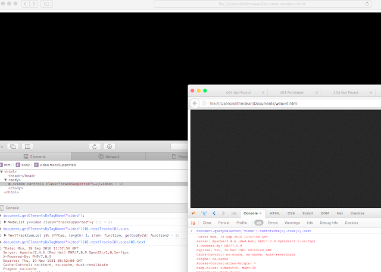Close last 404 Not Found Firefox tab

(x=371, y=92)
